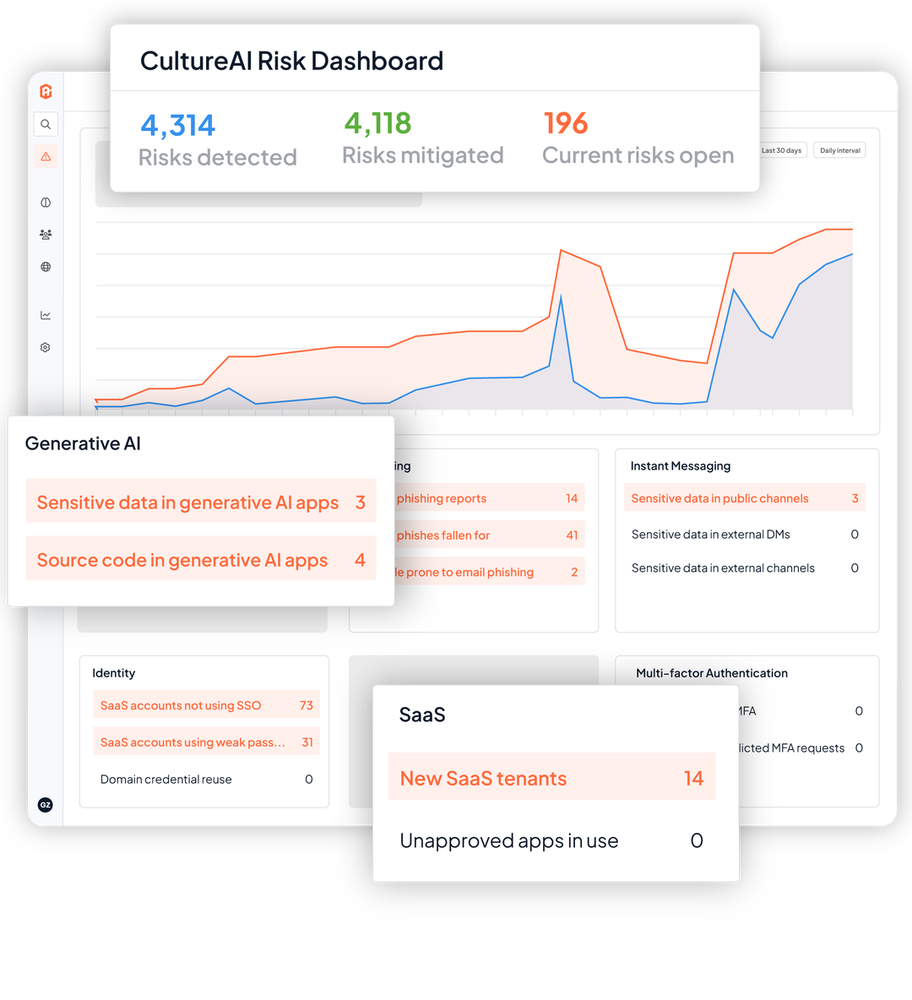Click the CultureAI Risk Dashboard title
The image size is (912, 1000).
[291, 61]
